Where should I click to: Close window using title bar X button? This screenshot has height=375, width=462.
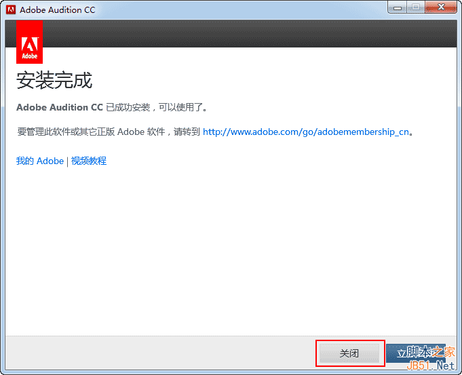tap(441, 7)
